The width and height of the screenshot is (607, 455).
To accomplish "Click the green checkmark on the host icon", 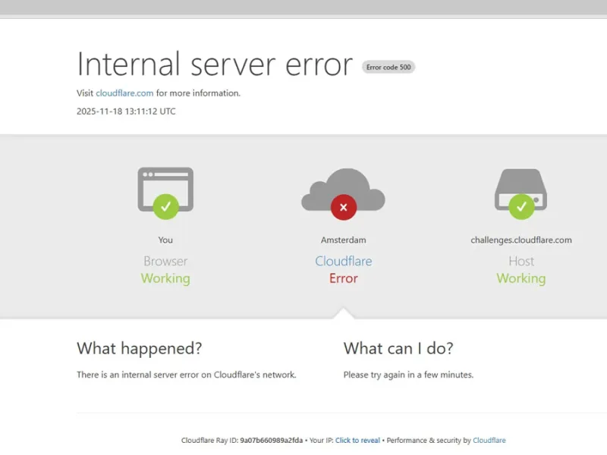I will (x=521, y=207).
